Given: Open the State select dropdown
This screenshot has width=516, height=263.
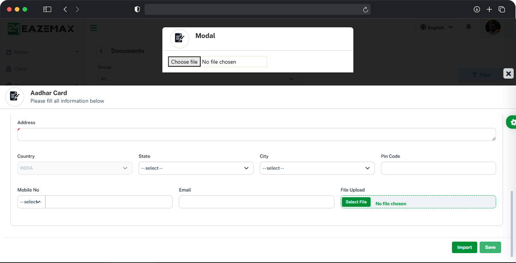Looking at the screenshot, I should pyautogui.click(x=196, y=168).
